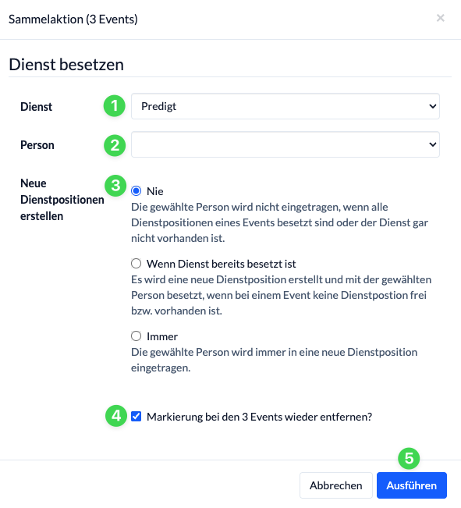461x508 pixels.
Task: Select the 'Nie' radio option
Action: [136, 191]
